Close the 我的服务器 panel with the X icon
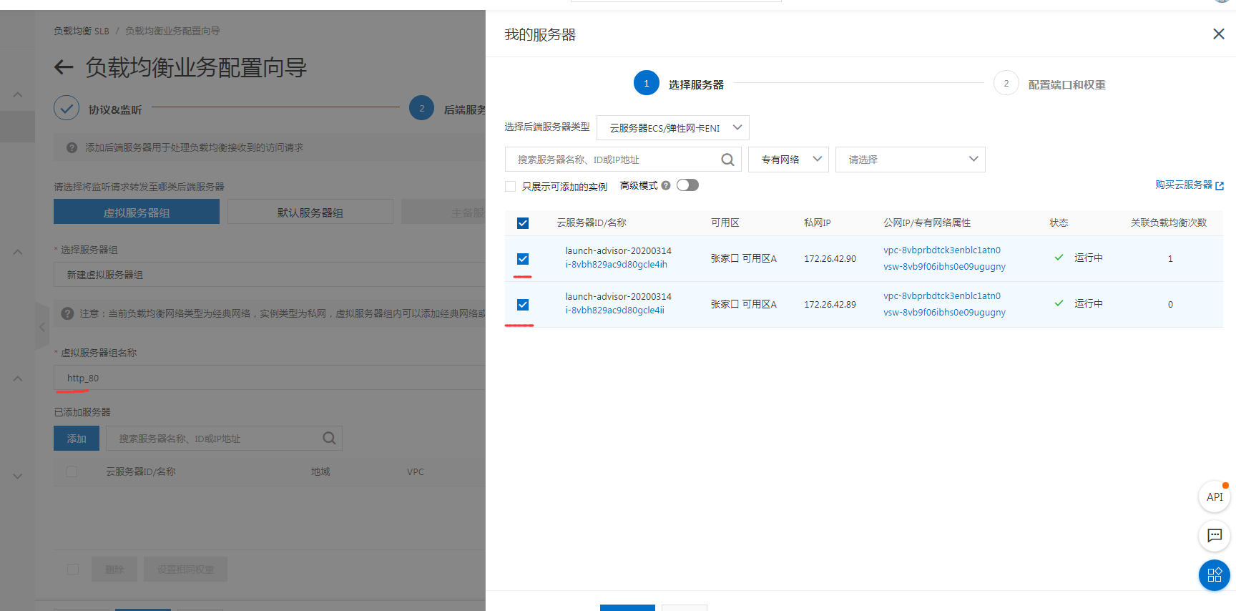 [x=1219, y=34]
